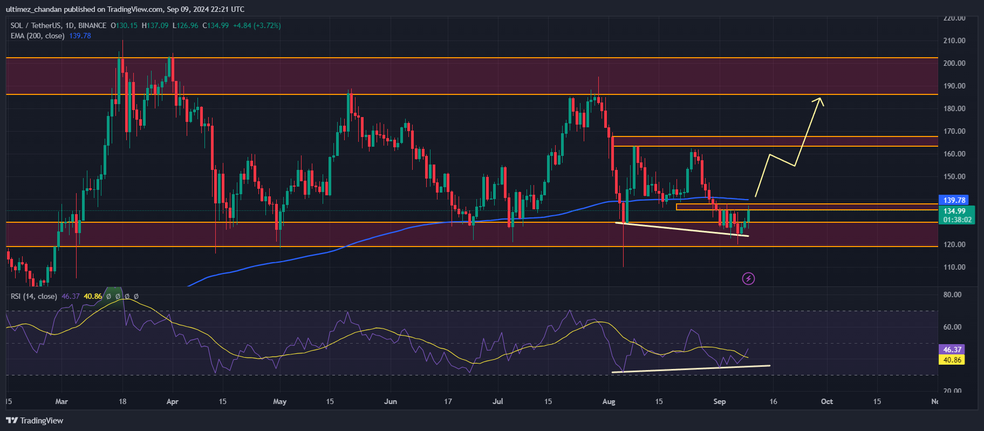The image size is (984, 431).
Task: Click the ultimez_chandan published header text
Action: click(125, 9)
